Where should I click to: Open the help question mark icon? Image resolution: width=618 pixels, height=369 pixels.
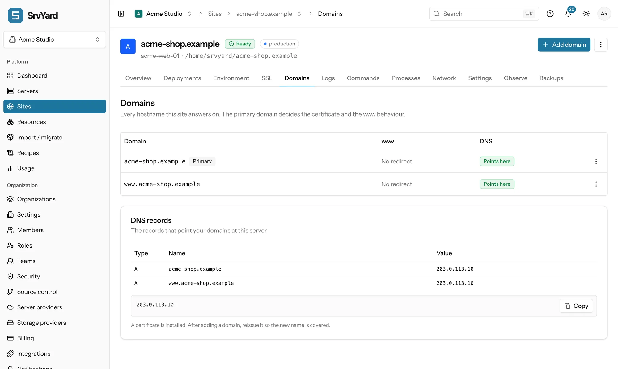[x=550, y=14]
